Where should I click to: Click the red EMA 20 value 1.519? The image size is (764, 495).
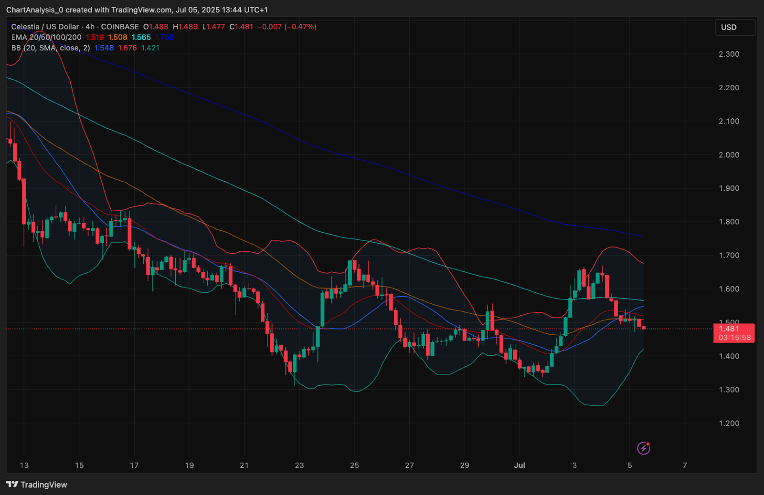[x=95, y=37]
